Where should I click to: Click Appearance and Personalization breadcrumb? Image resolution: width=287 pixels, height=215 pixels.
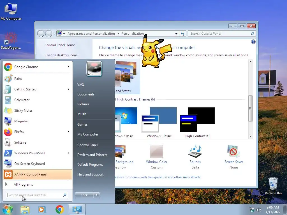click(x=91, y=34)
